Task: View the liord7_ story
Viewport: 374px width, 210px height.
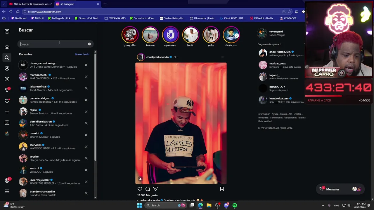Action: coord(191,35)
